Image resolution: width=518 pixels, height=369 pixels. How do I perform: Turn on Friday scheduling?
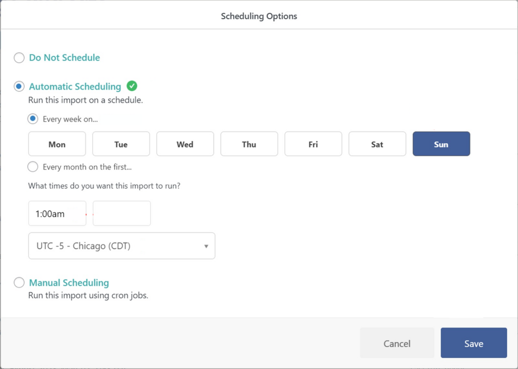click(313, 144)
